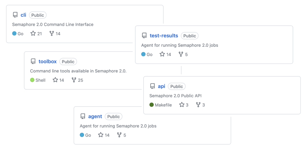Click the star icon in cli card

click(x=33, y=33)
